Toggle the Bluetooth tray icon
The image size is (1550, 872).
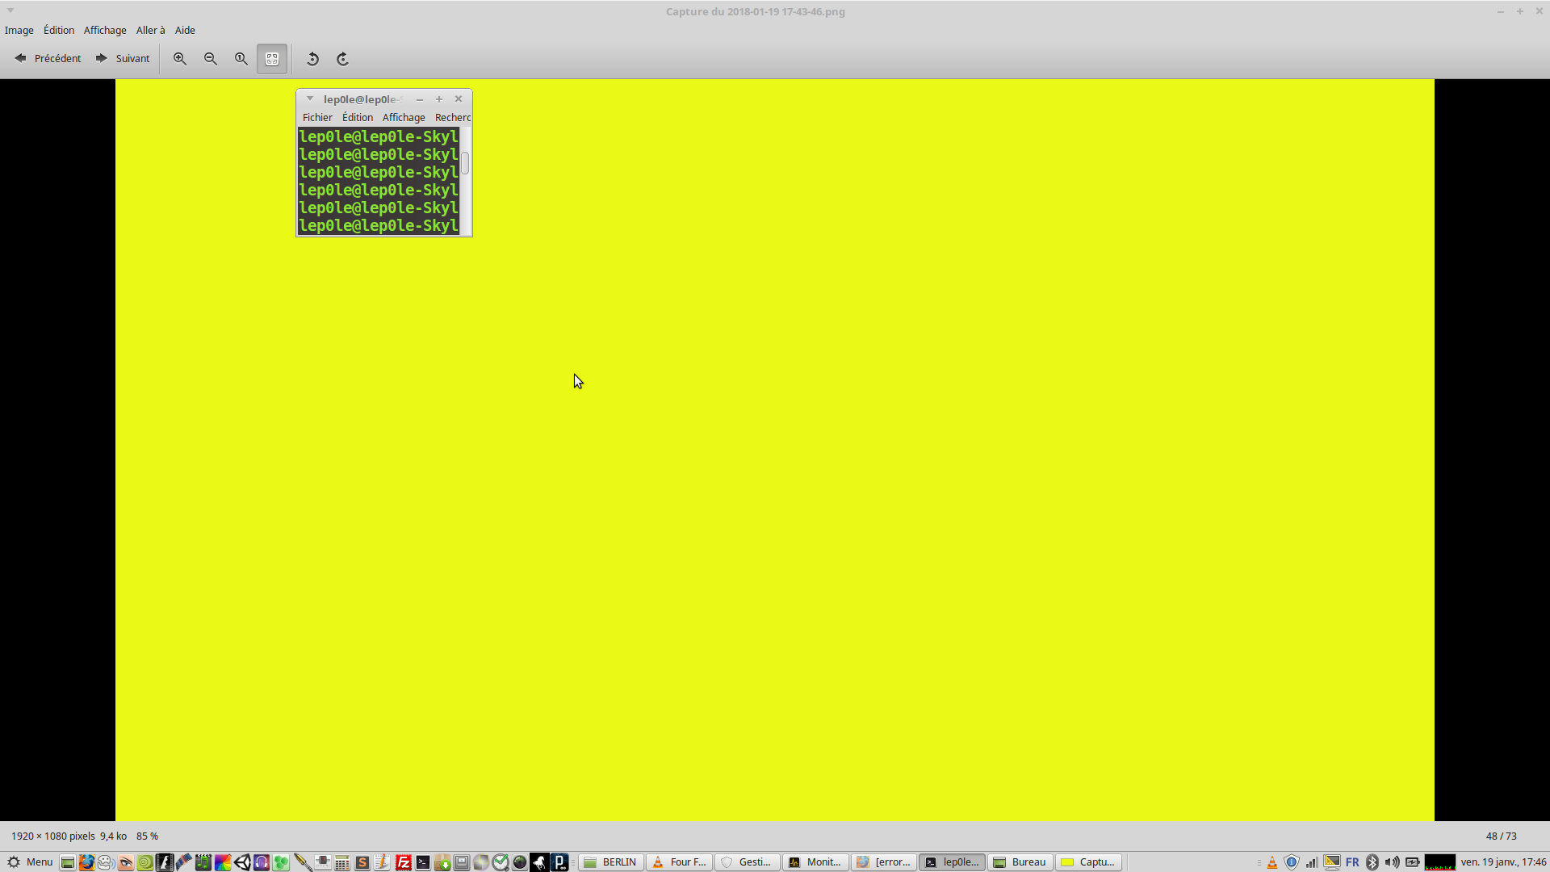click(x=1372, y=862)
